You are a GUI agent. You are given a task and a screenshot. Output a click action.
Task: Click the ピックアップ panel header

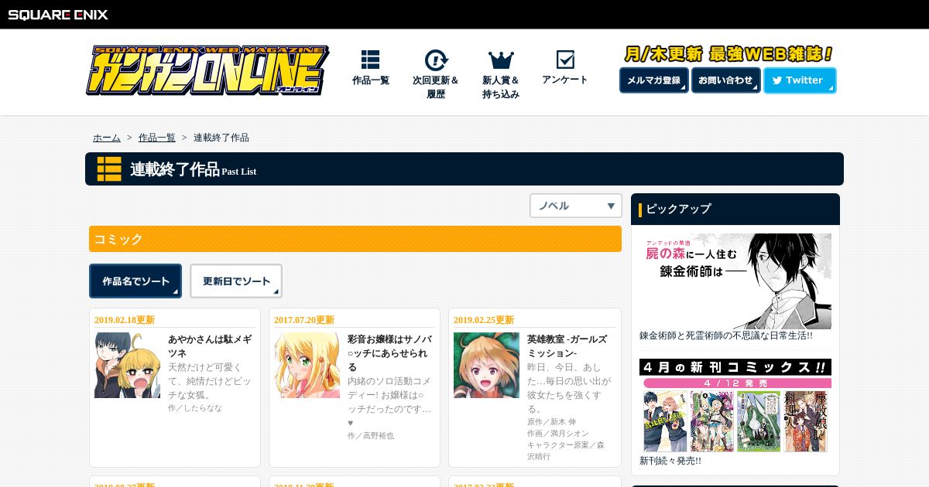735,209
